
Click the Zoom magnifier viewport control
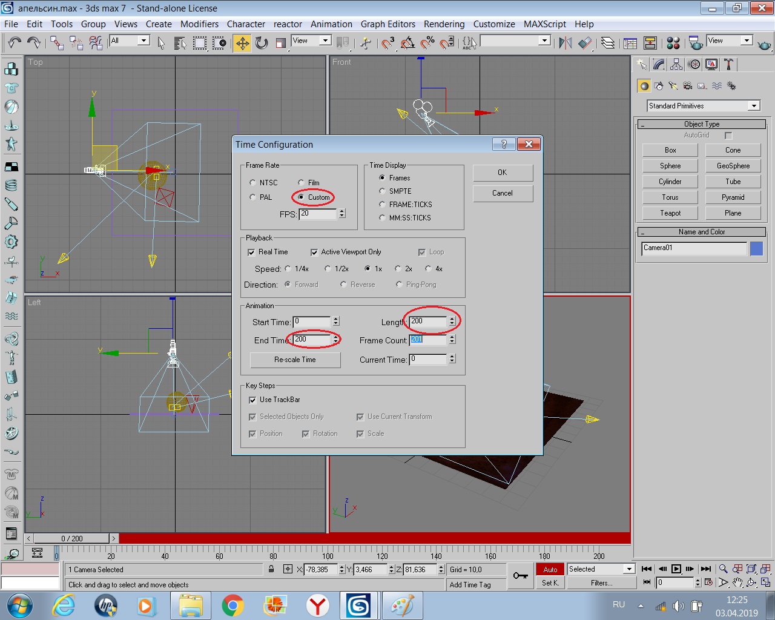coord(723,569)
